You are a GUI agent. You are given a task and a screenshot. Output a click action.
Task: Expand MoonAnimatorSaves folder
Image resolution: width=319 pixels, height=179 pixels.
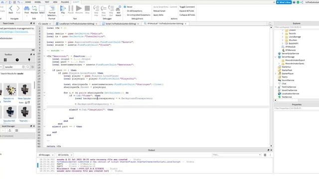pyautogui.click(x=279, y=64)
